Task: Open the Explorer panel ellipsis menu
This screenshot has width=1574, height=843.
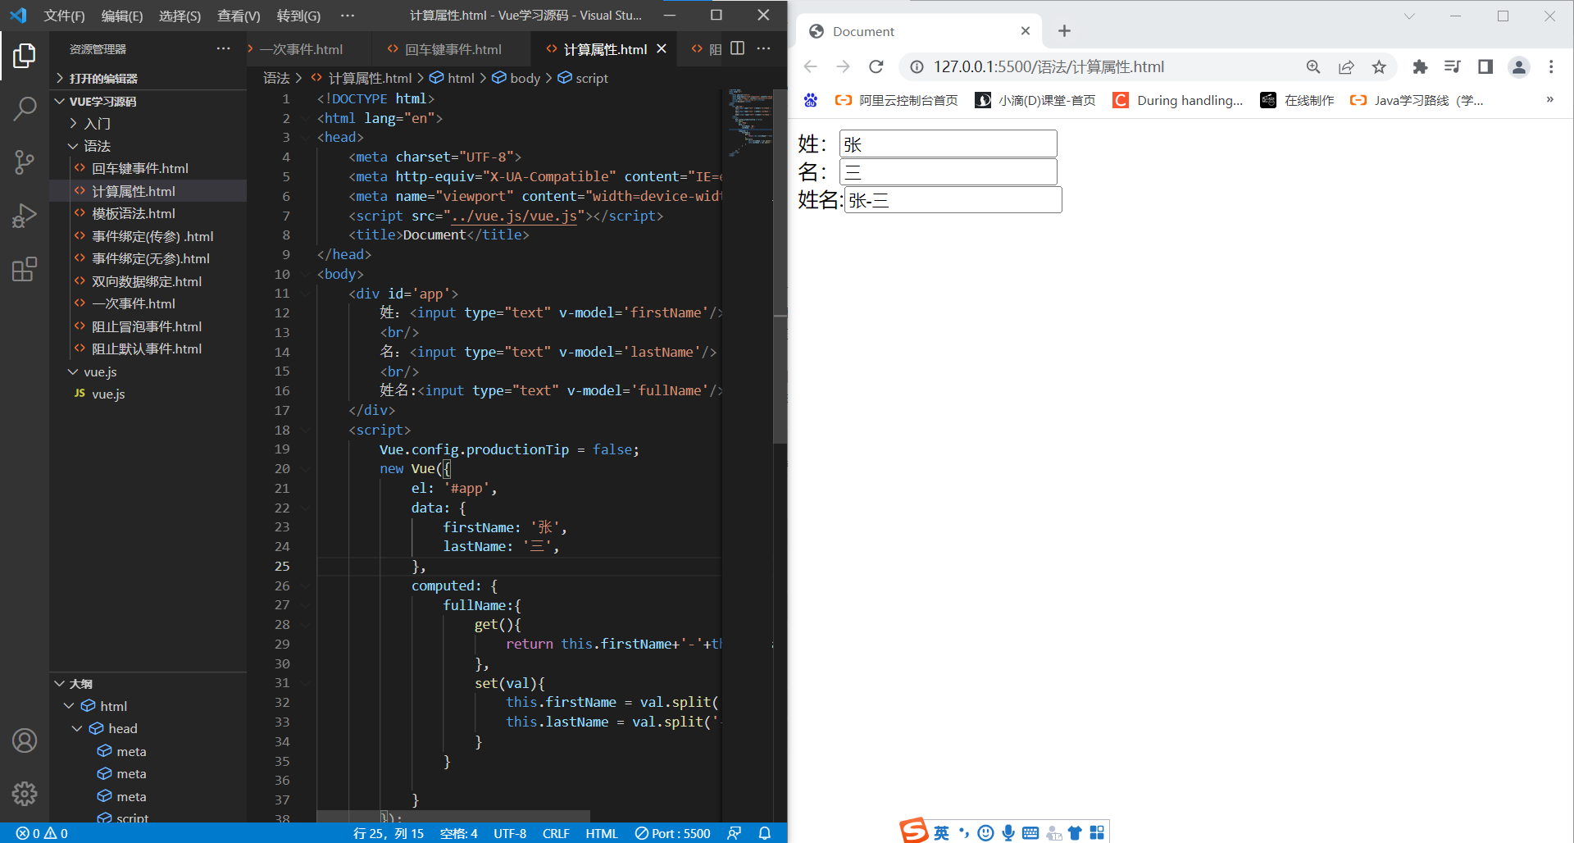Action: click(223, 48)
